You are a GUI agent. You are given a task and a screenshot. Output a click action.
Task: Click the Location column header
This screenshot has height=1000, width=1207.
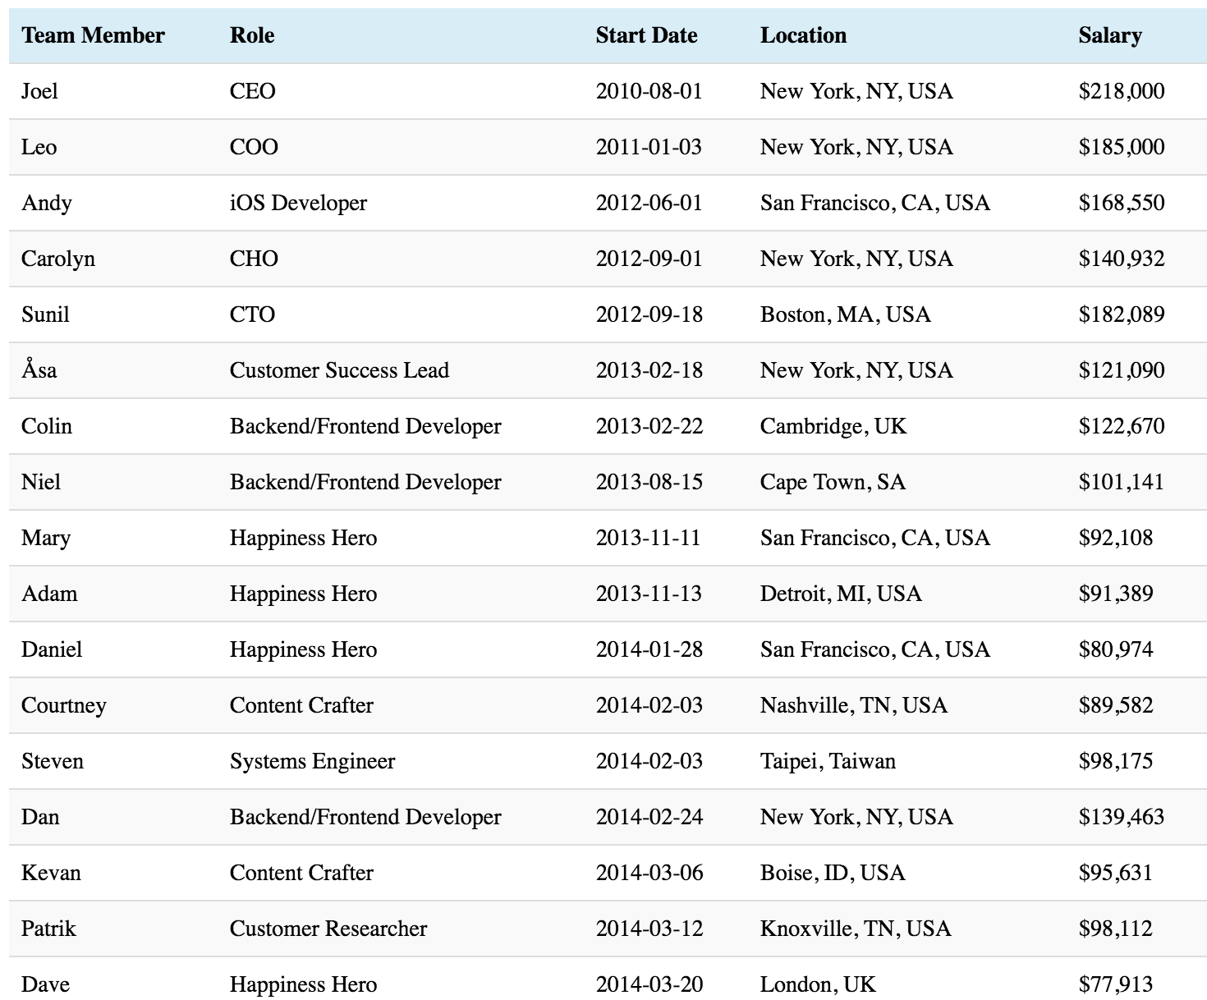click(803, 35)
